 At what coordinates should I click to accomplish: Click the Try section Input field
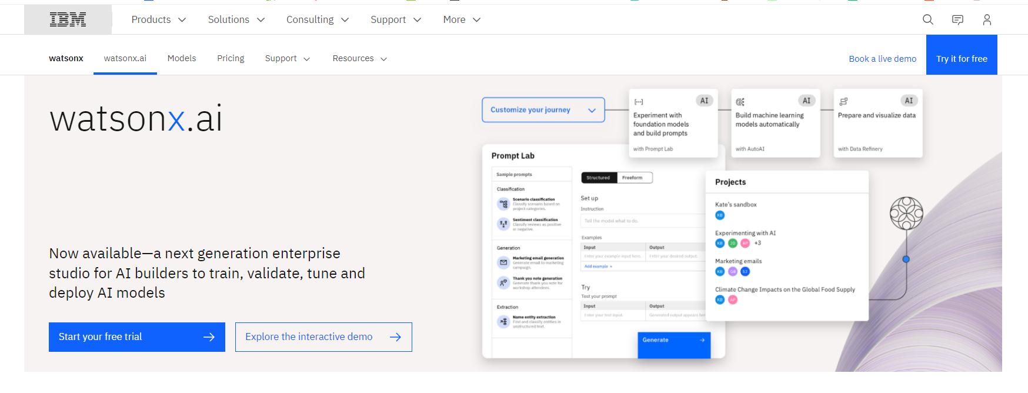pyautogui.click(x=613, y=315)
